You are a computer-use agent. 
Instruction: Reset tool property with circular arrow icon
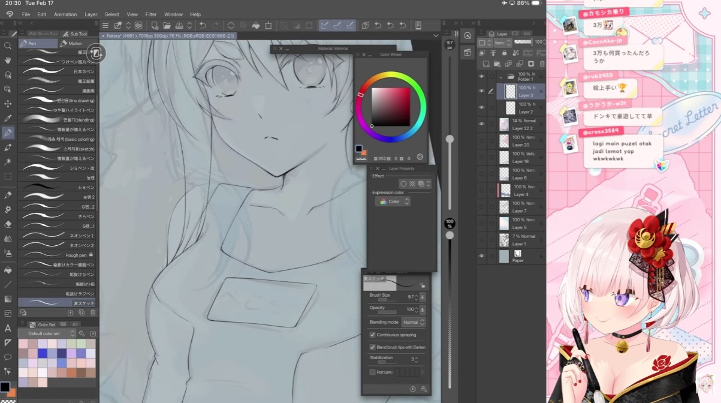[414, 389]
